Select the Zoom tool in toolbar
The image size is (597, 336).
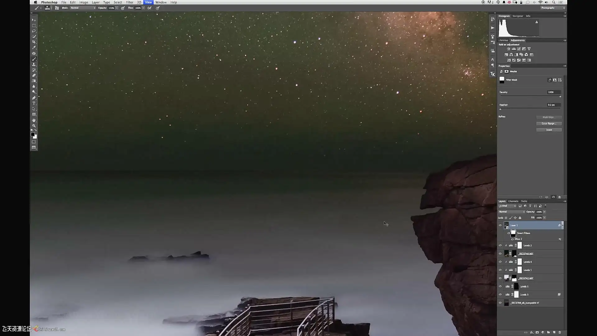click(34, 126)
